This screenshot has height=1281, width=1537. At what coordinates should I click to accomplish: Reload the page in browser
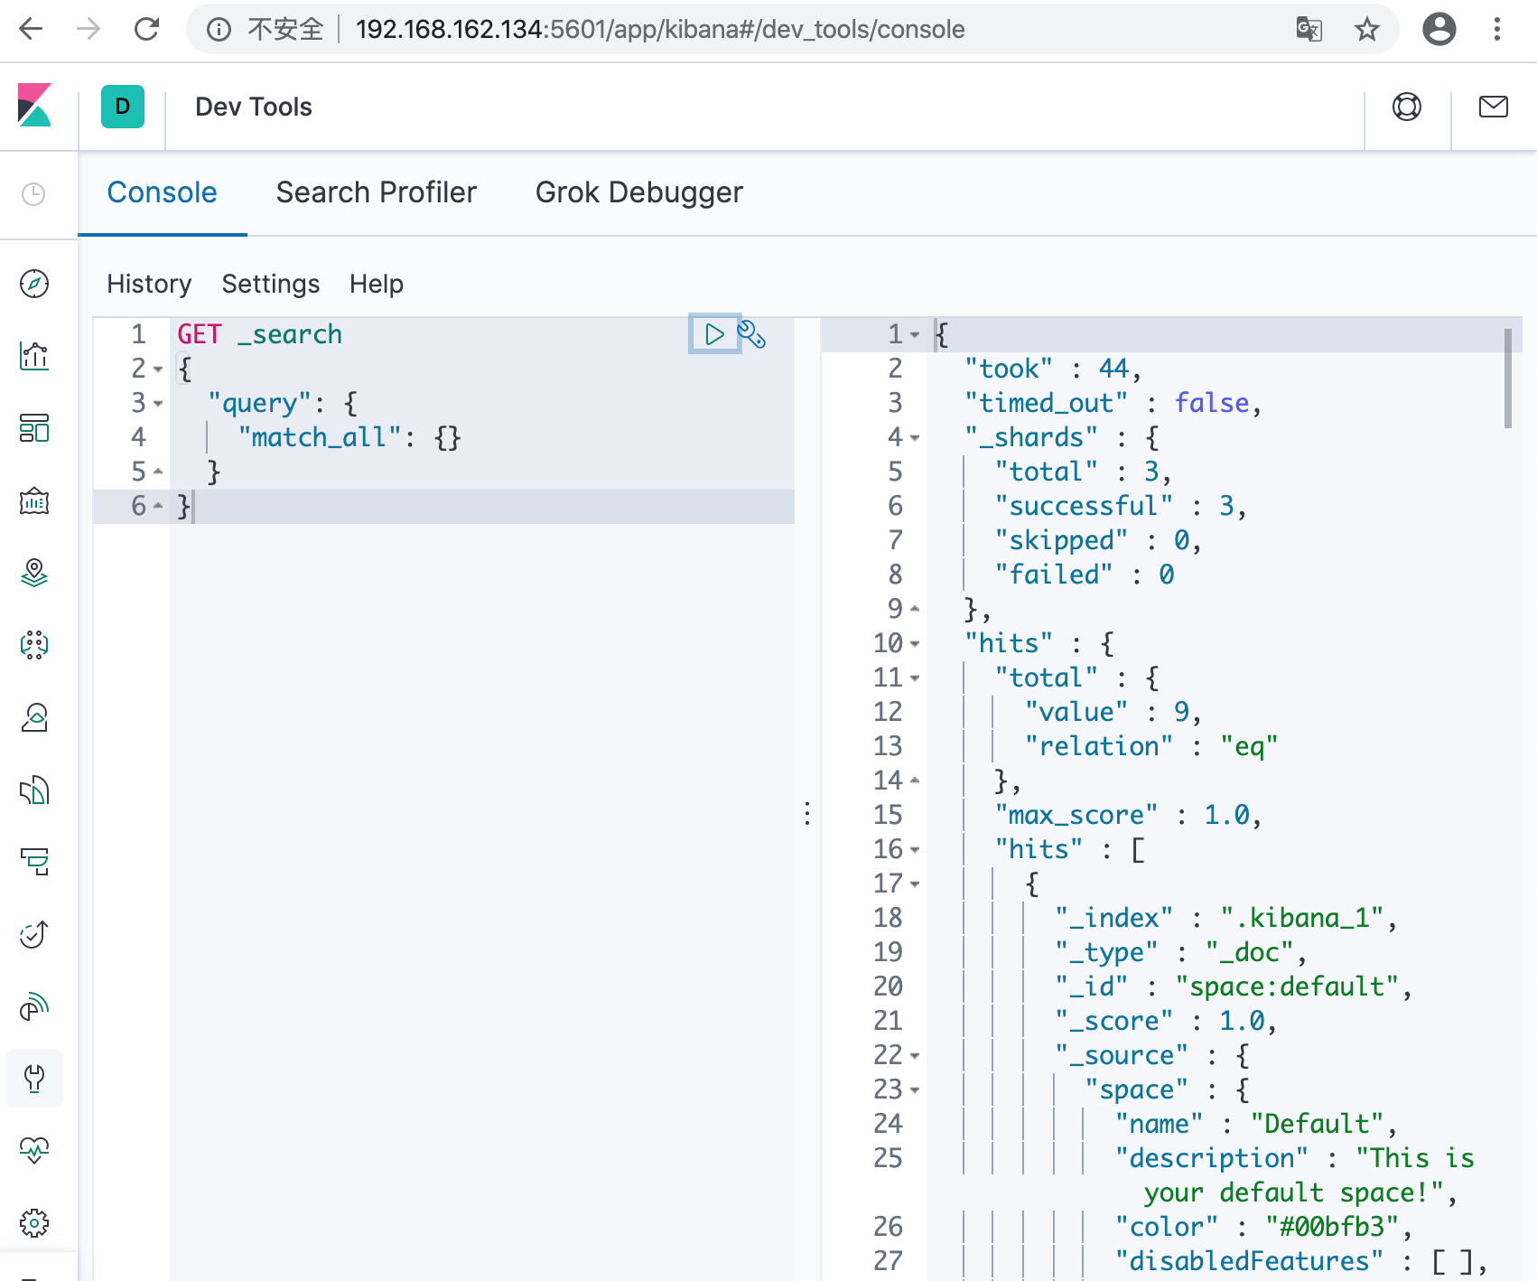tap(146, 30)
